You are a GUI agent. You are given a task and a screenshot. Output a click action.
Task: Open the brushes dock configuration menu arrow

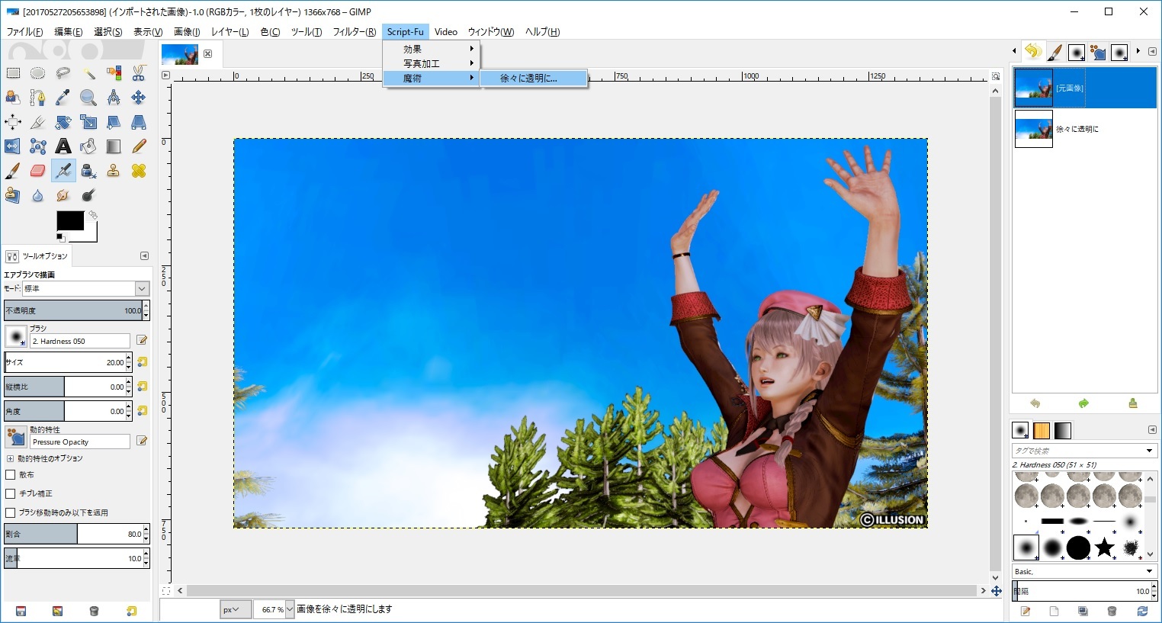(x=1152, y=429)
